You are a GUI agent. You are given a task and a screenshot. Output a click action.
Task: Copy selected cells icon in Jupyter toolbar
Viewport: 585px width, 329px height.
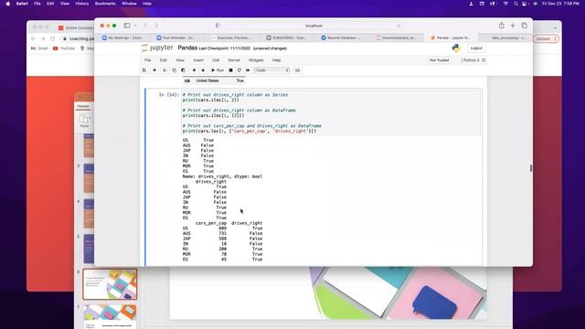[x=174, y=70]
